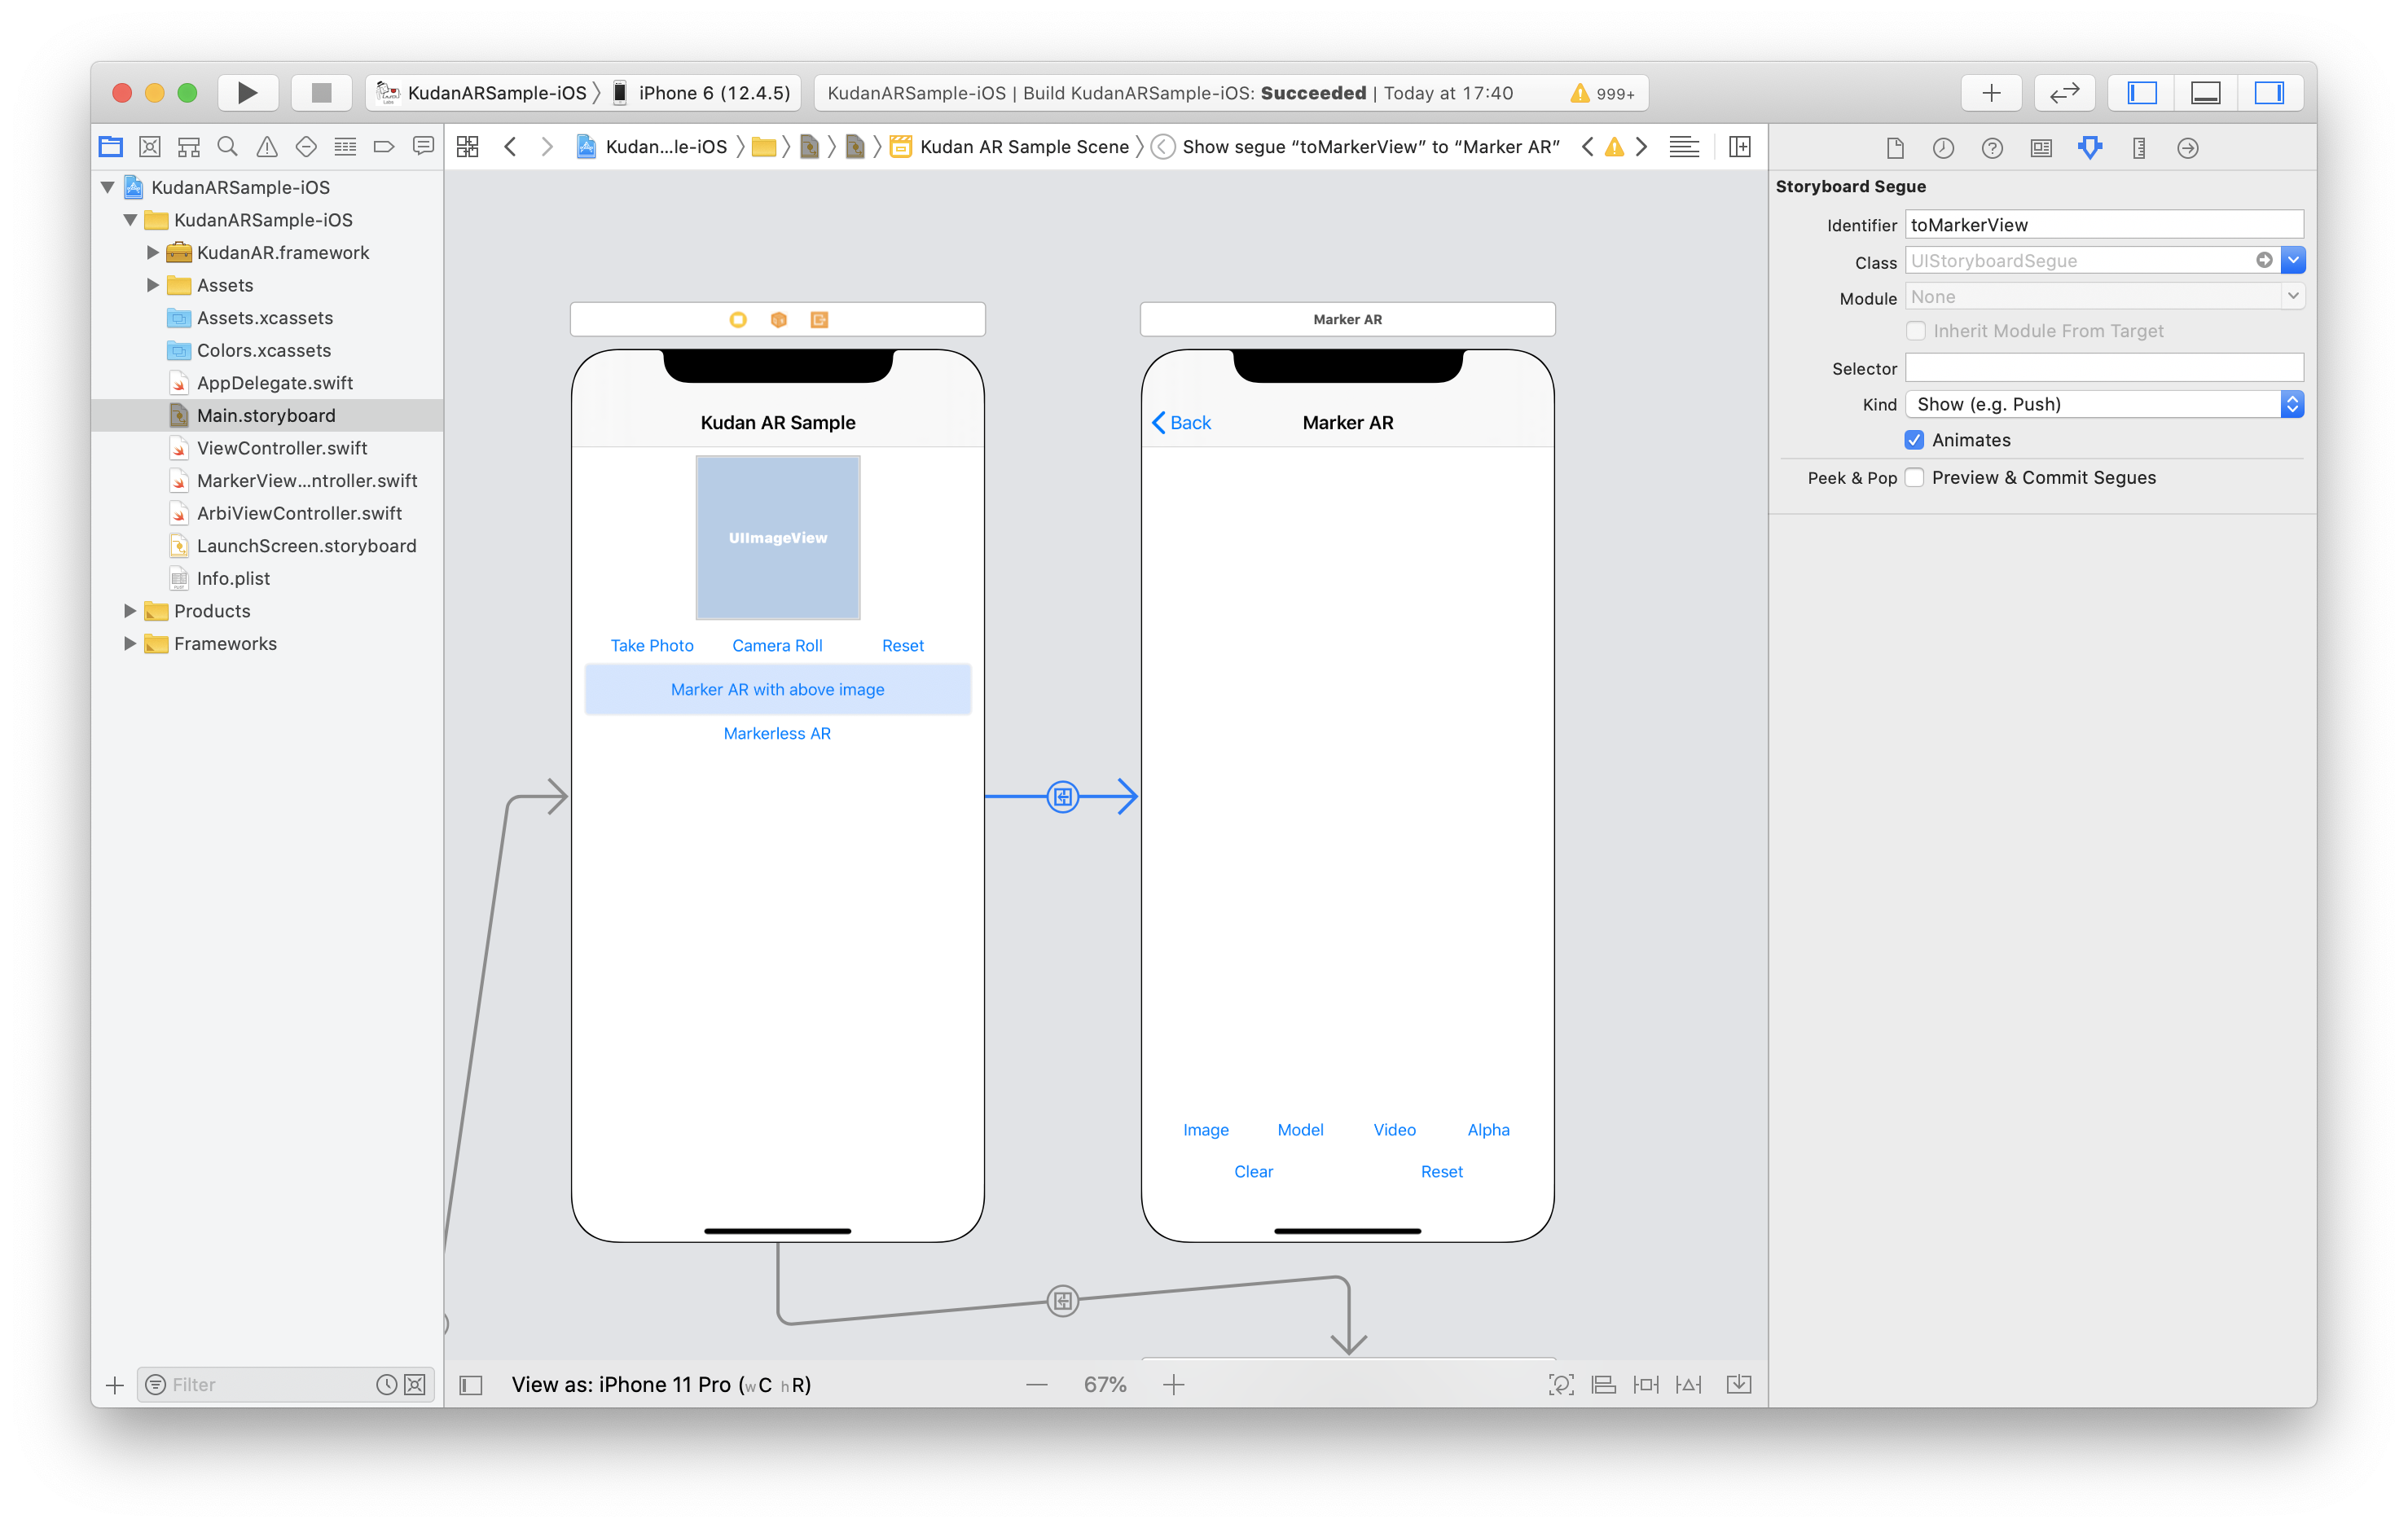The image size is (2408, 1528).
Task: Open Resolve Auto Layout Issues tool
Action: [x=1689, y=1385]
